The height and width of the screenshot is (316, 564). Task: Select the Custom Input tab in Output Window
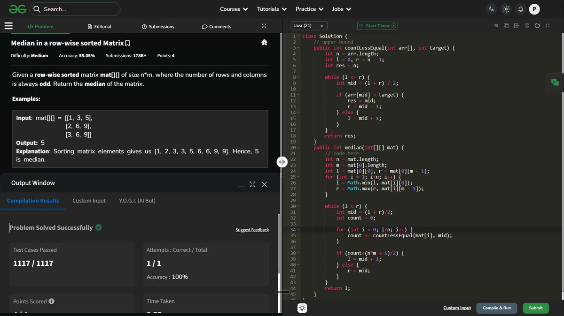pos(89,201)
